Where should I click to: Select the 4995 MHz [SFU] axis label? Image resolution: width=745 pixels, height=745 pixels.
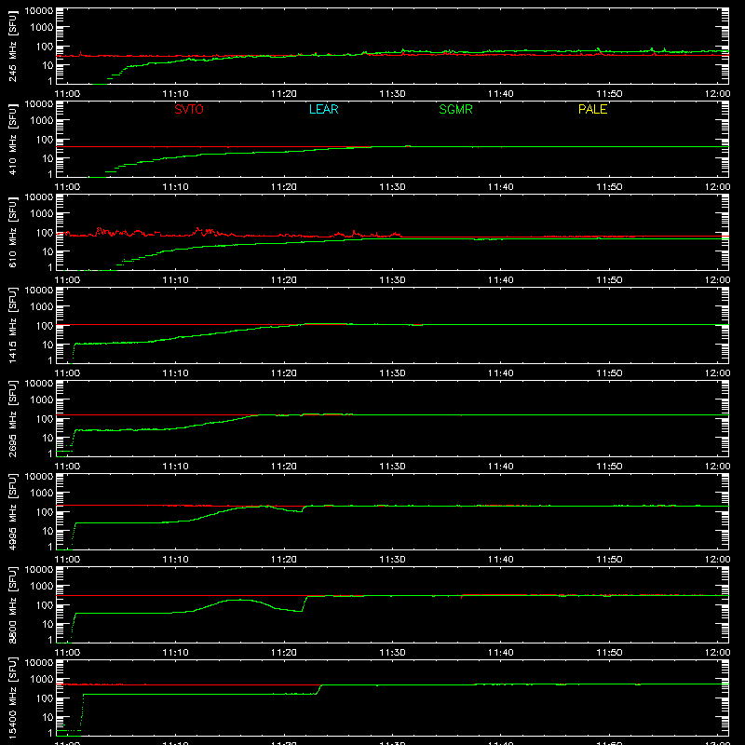tap(13, 511)
